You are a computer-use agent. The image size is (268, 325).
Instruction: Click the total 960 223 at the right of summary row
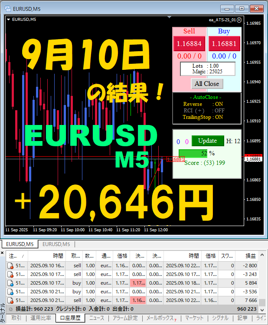pos(247,309)
